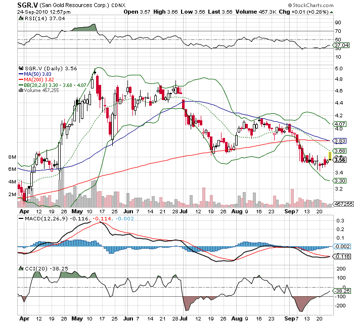
Task: Click the 37.04 RSI axis tag
Action: (341, 45)
